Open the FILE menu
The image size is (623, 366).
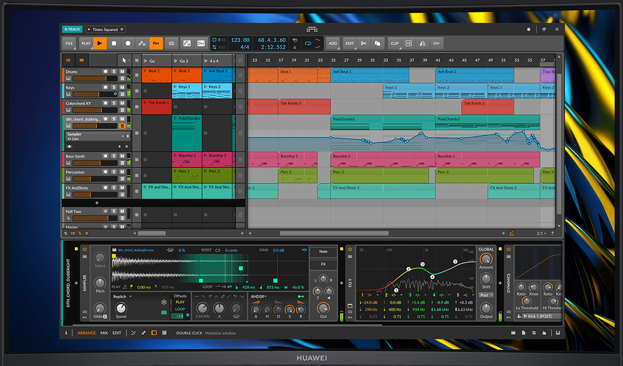(x=69, y=43)
